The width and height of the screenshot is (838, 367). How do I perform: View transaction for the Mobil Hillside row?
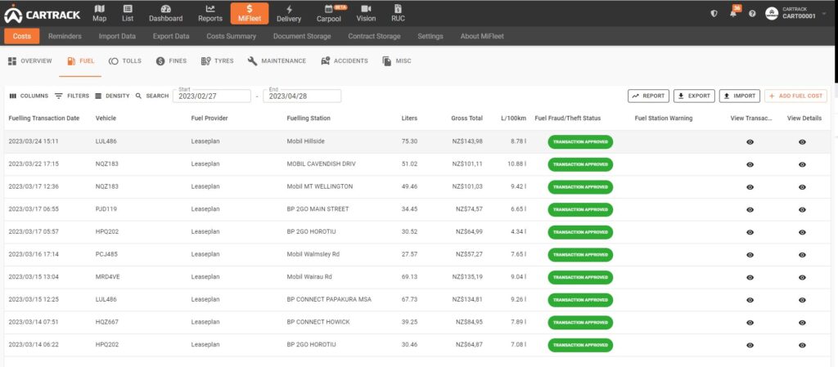click(750, 141)
